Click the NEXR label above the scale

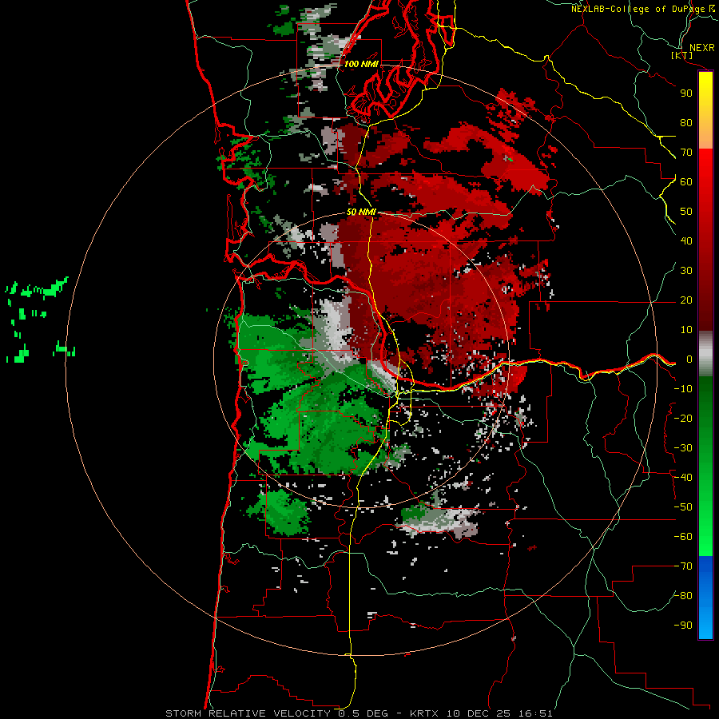pos(701,48)
